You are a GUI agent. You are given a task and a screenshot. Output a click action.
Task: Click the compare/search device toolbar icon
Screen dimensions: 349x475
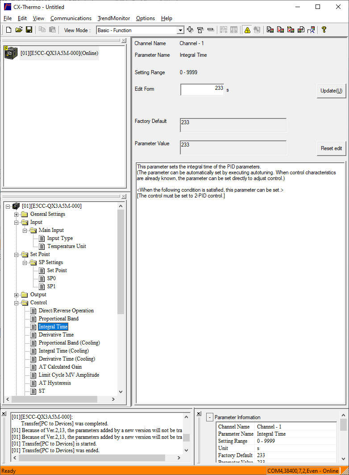[311, 29]
